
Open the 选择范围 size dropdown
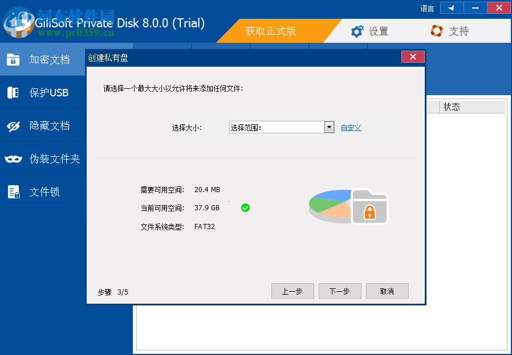(329, 127)
